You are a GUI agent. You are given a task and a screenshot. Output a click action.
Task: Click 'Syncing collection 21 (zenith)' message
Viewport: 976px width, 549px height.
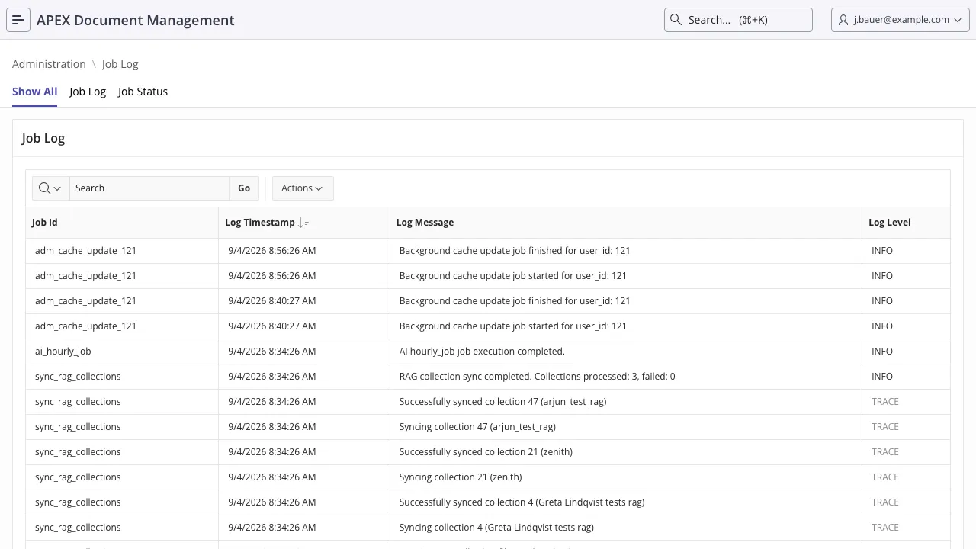[x=461, y=477]
